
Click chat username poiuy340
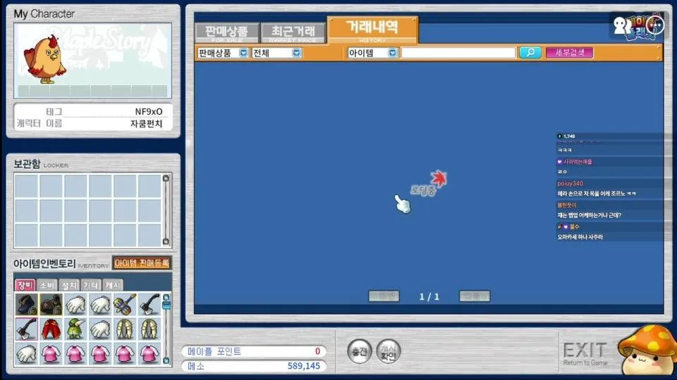[x=570, y=184]
